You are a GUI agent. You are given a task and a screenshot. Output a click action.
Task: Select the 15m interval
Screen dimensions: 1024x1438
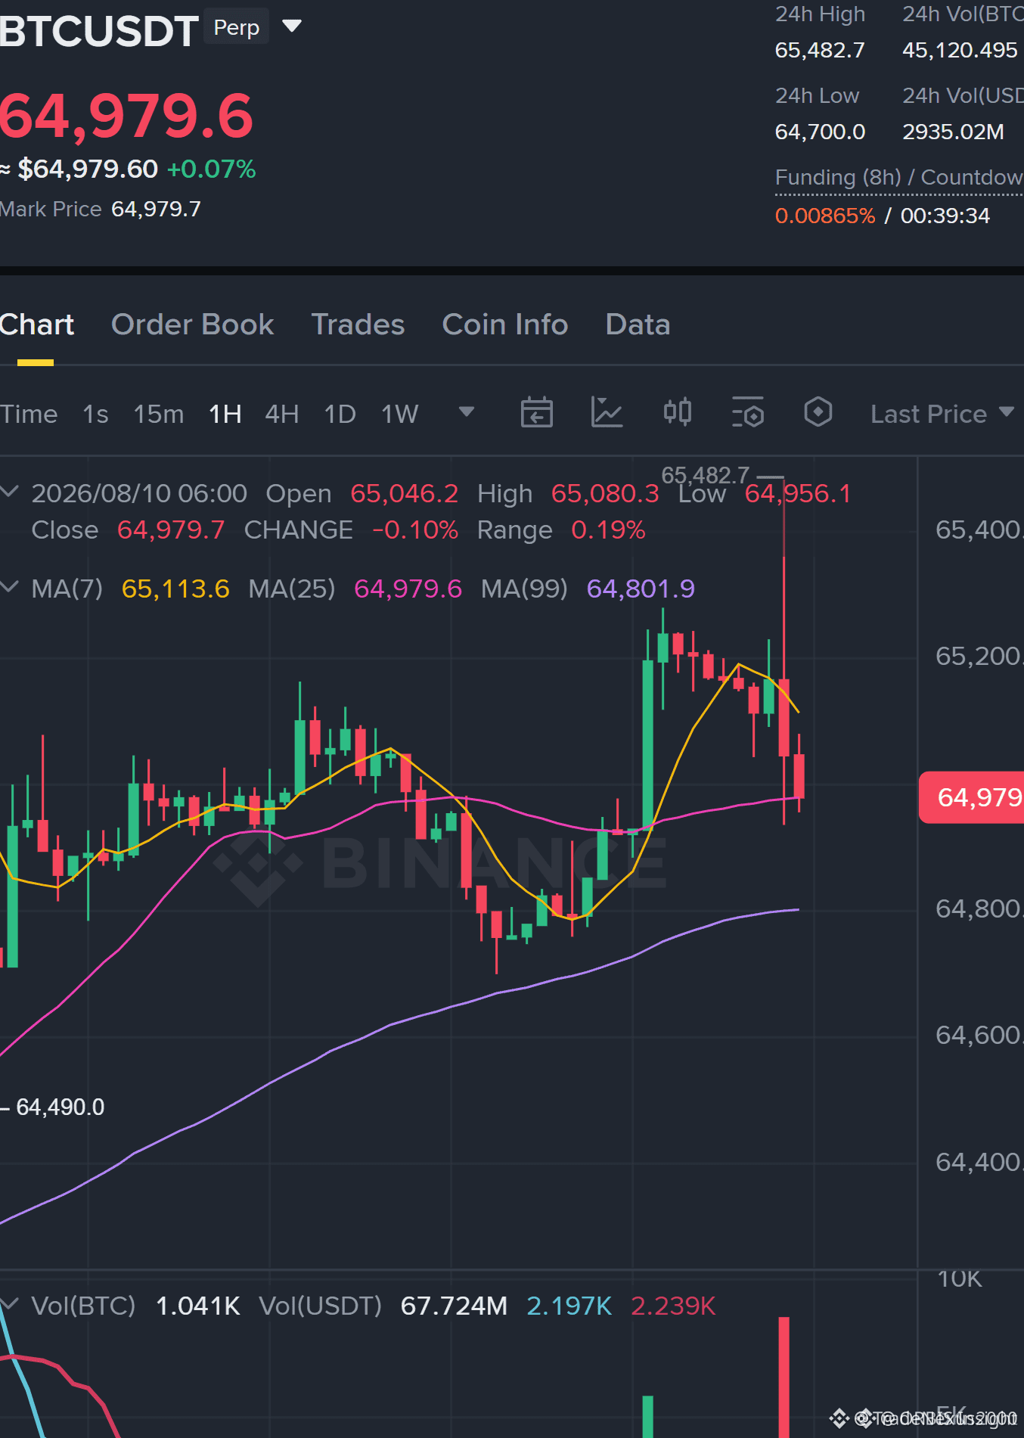(x=159, y=414)
